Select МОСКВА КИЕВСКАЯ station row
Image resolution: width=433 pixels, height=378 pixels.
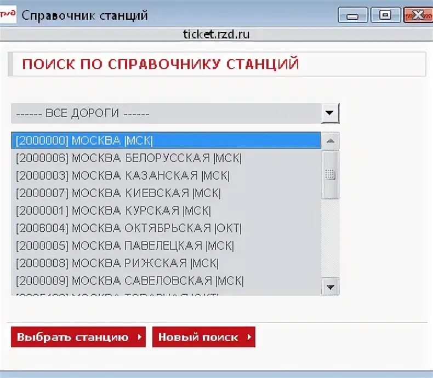point(166,193)
